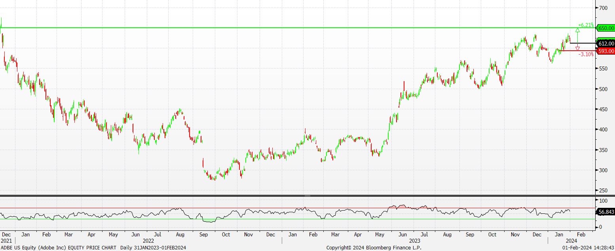The height and width of the screenshot is (251, 615).
Task: Select the black 612.00 current price tag
Action: 606,44
